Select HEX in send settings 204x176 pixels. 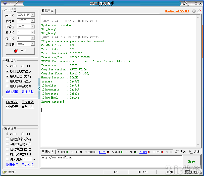pyautogui.click(x=23, y=134)
